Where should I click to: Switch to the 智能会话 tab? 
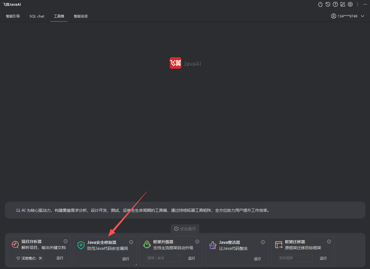(81, 16)
